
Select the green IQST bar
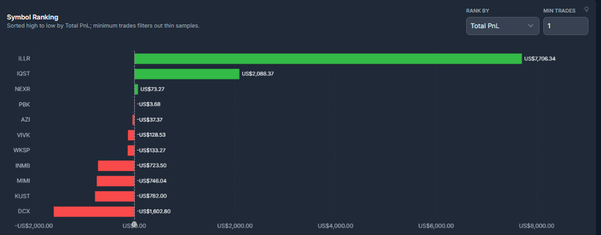[x=187, y=74]
